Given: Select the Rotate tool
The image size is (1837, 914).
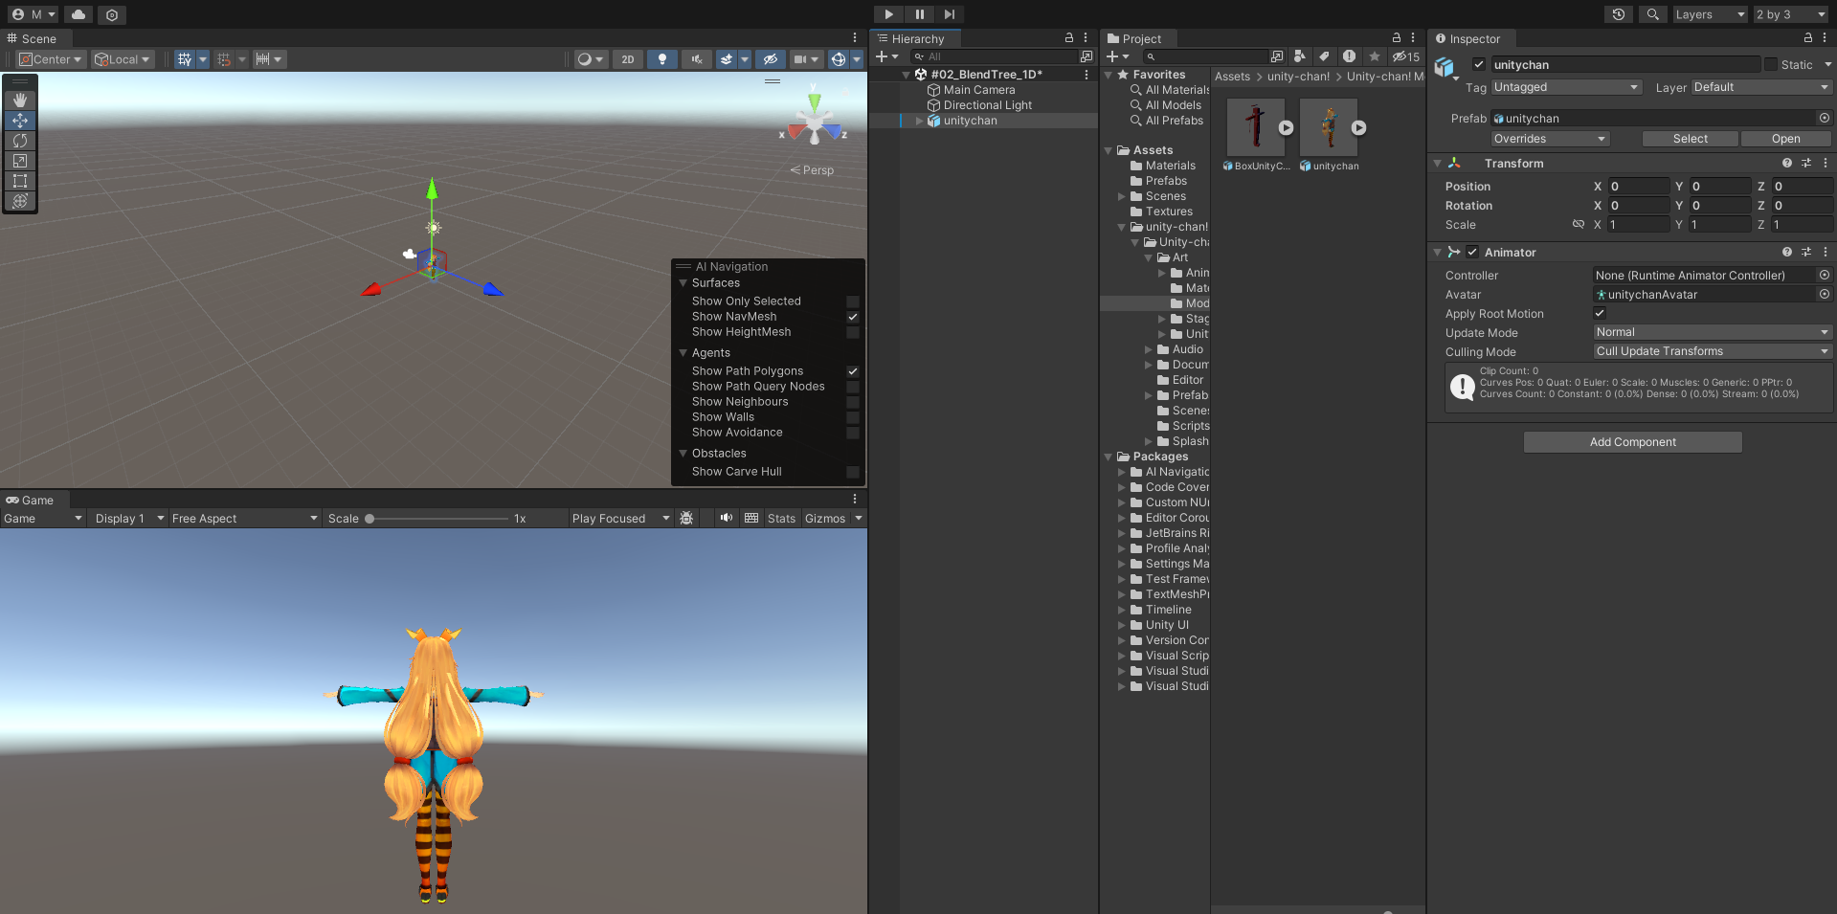Looking at the screenshot, I should [19, 141].
